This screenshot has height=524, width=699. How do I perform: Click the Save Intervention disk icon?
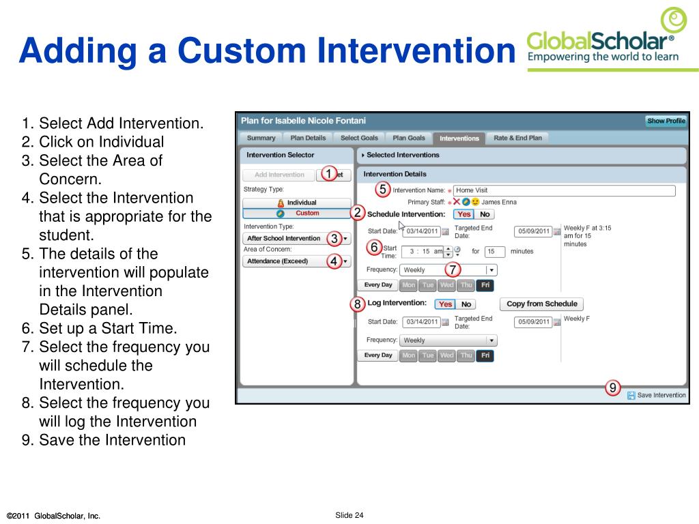click(631, 395)
